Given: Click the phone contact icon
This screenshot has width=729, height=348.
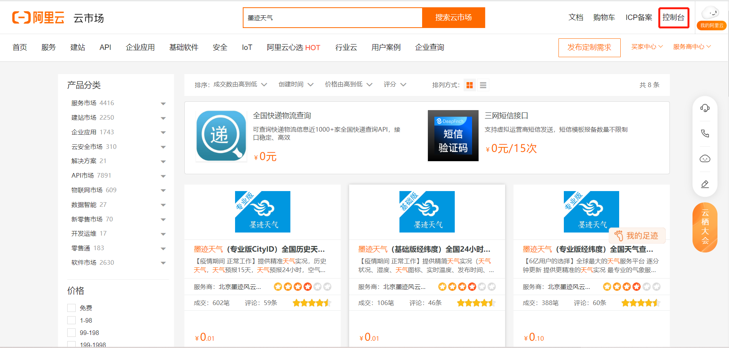Looking at the screenshot, I should (x=705, y=133).
